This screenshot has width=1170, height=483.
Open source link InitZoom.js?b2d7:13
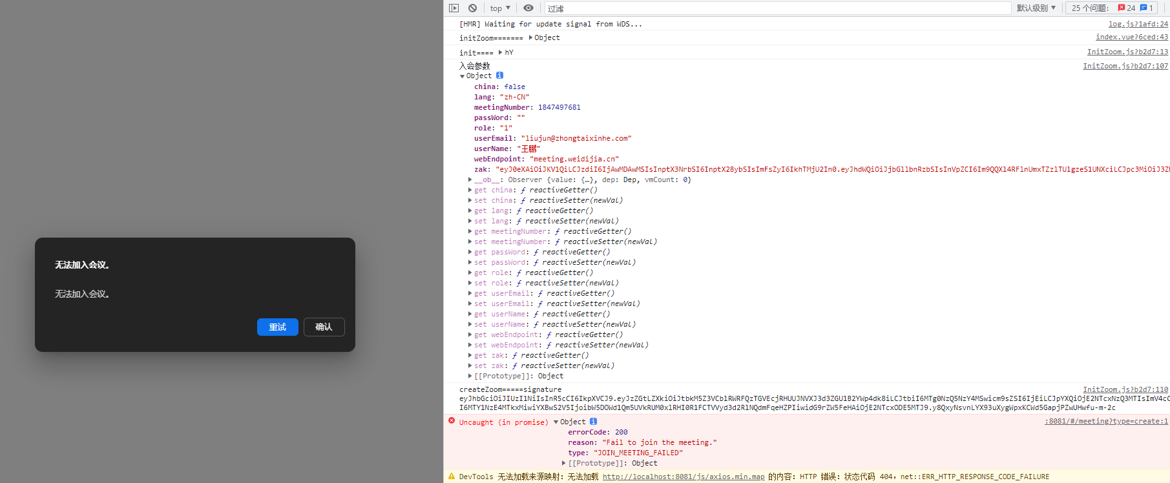[1127, 52]
